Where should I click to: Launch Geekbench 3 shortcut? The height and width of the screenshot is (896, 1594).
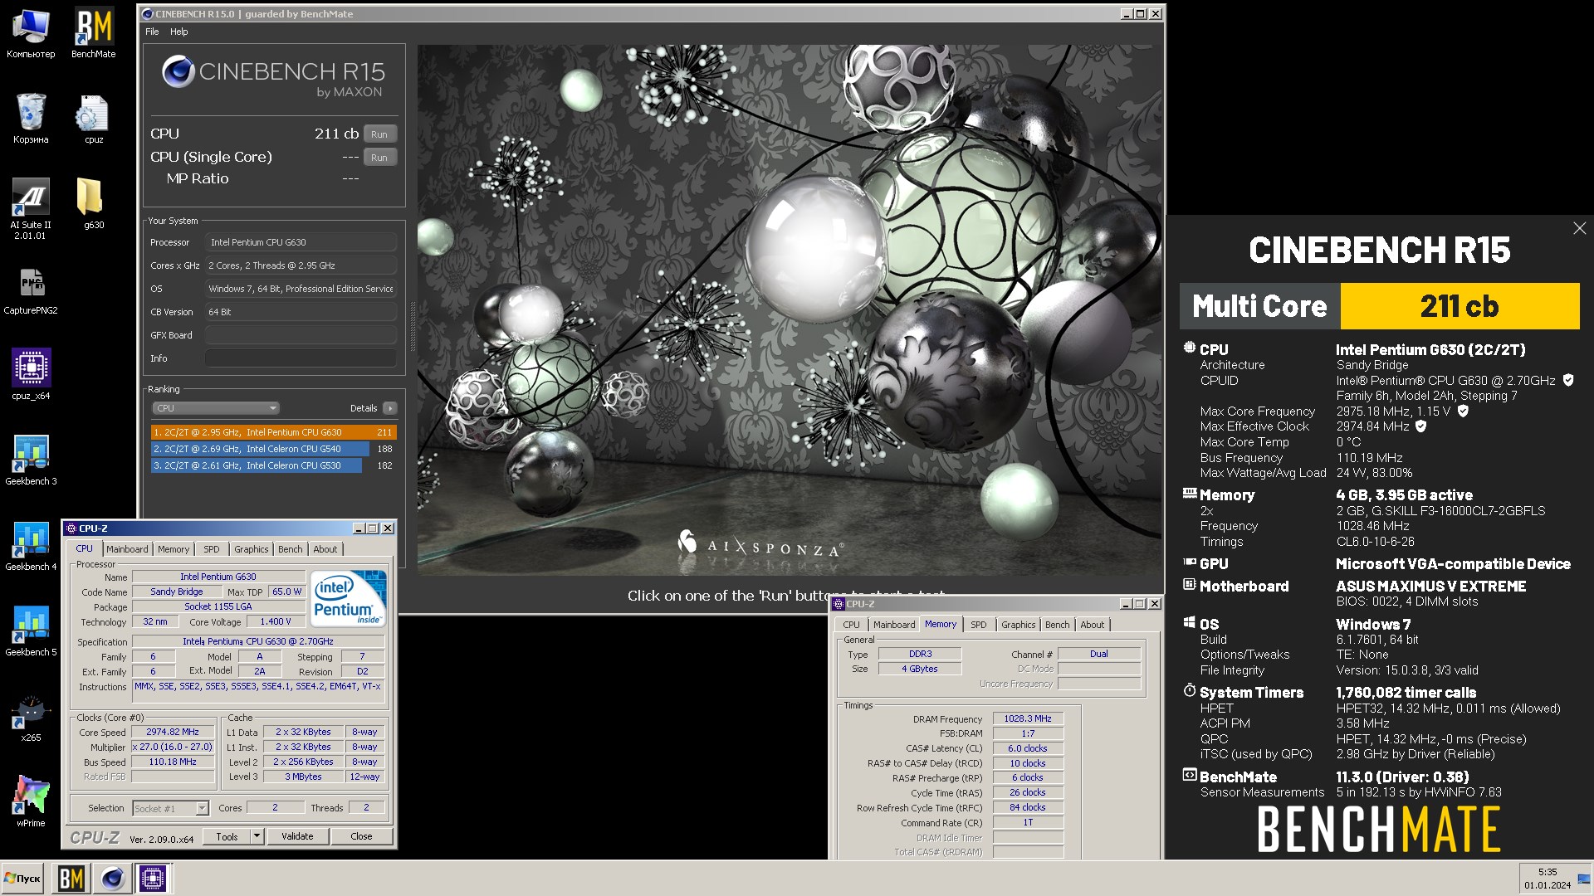click(31, 460)
